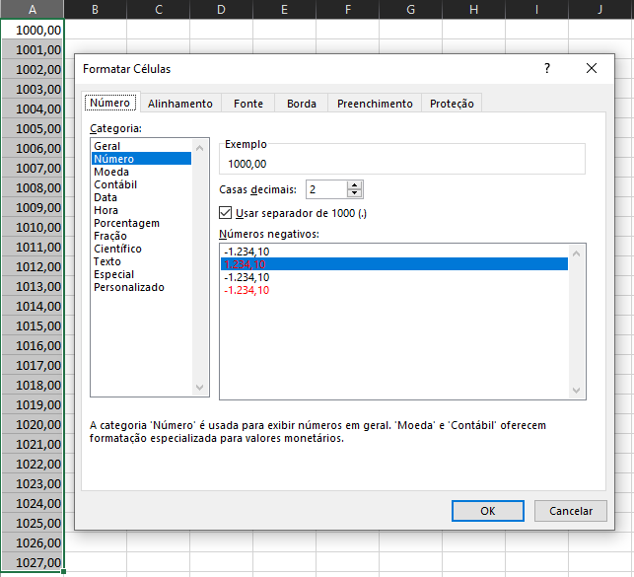Click cell containing 1012,00 in column A
634x577 pixels.
(x=33, y=266)
